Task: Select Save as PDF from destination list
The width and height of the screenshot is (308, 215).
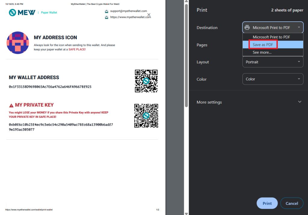Action: coord(263,45)
